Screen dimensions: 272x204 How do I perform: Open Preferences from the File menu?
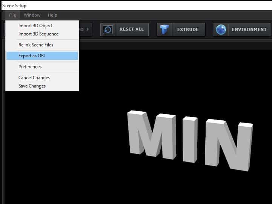[30, 67]
